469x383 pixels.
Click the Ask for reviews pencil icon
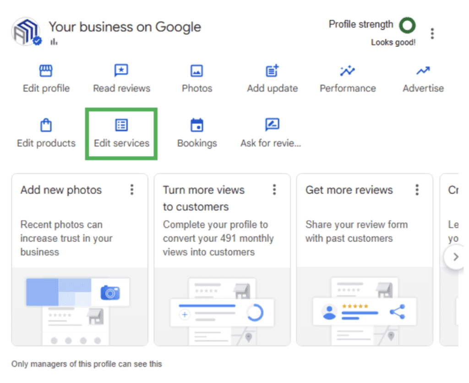[272, 125]
